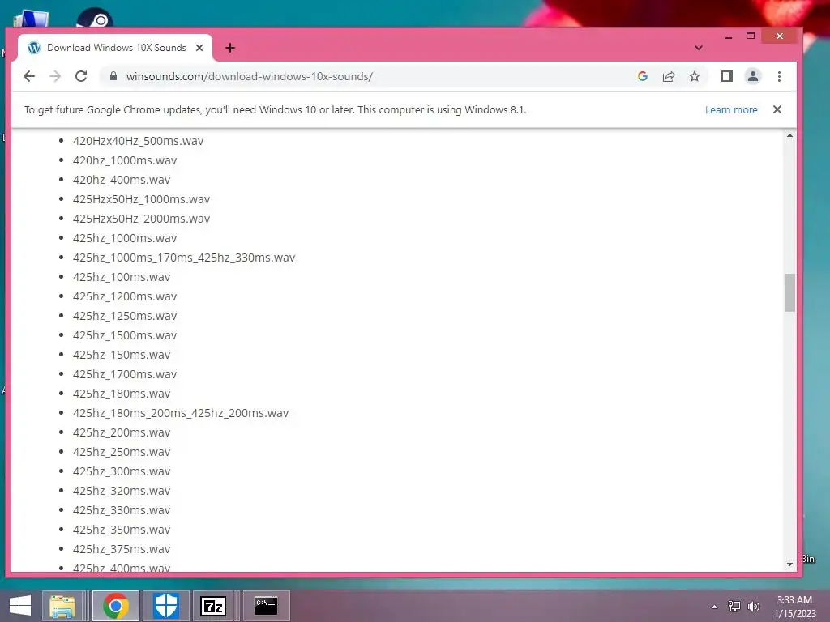Click the vertical scrollbar thumb
830x622 pixels.
(789, 292)
